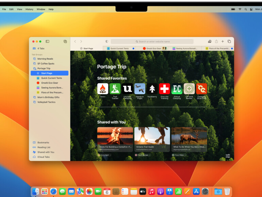Open the Huckberry favorite icon
The image size is (262, 197).
[152, 89]
